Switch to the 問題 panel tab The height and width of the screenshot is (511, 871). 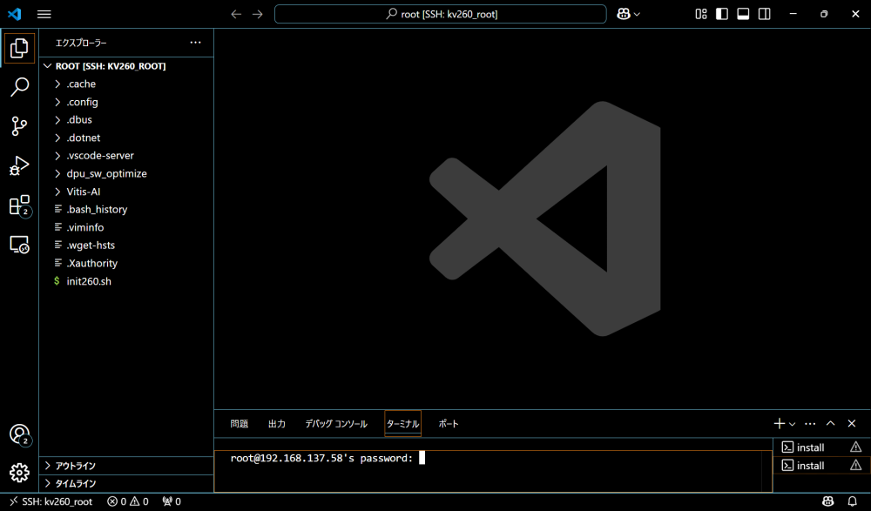[x=240, y=424]
